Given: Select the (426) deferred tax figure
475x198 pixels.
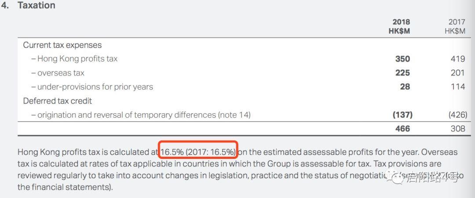Looking at the screenshot, I should coord(458,115).
